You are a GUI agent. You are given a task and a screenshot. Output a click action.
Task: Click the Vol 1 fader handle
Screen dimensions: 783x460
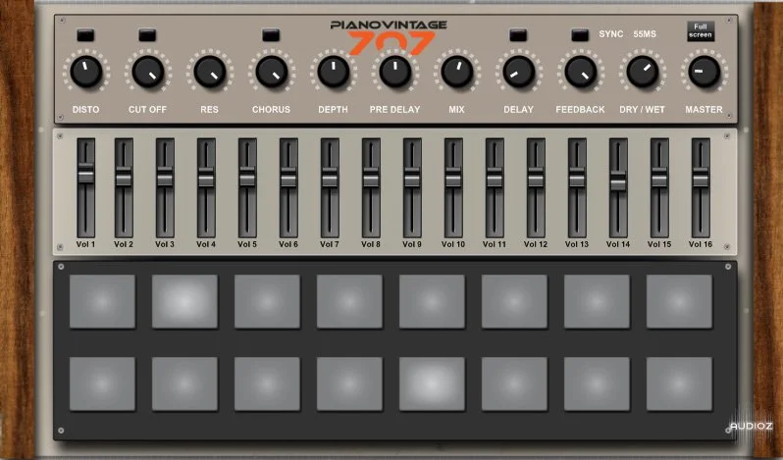[x=86, y=174]
